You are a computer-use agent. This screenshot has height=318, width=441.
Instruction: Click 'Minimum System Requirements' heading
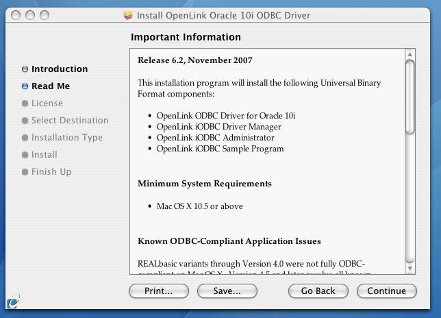pyautogui.click(x=205, y=184)
